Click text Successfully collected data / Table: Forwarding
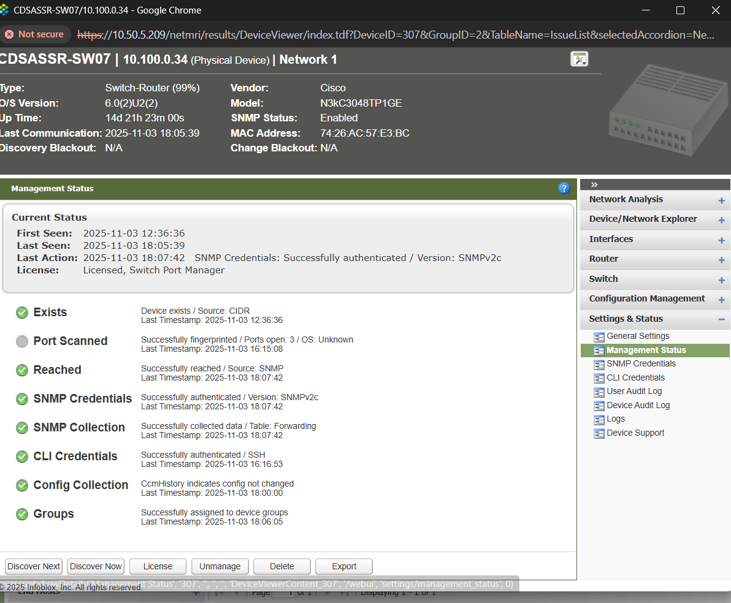Image resolution: width=731 pixels, height=603 pixels. point(228,426)
